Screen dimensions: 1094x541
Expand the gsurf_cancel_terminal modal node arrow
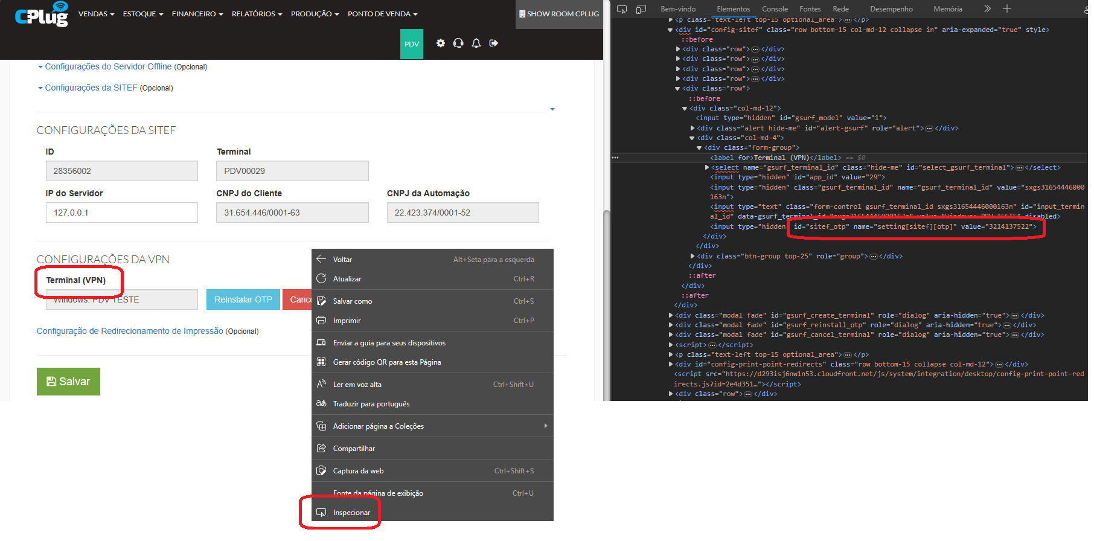click(670, 335)
